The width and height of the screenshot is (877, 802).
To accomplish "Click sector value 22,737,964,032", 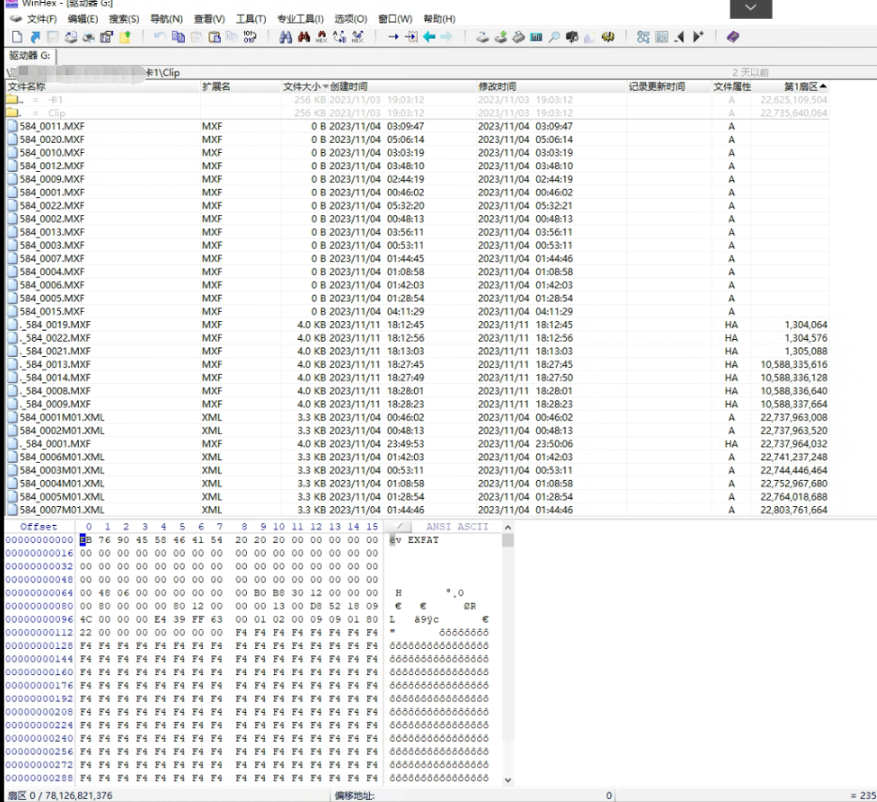I will [793, 444].
